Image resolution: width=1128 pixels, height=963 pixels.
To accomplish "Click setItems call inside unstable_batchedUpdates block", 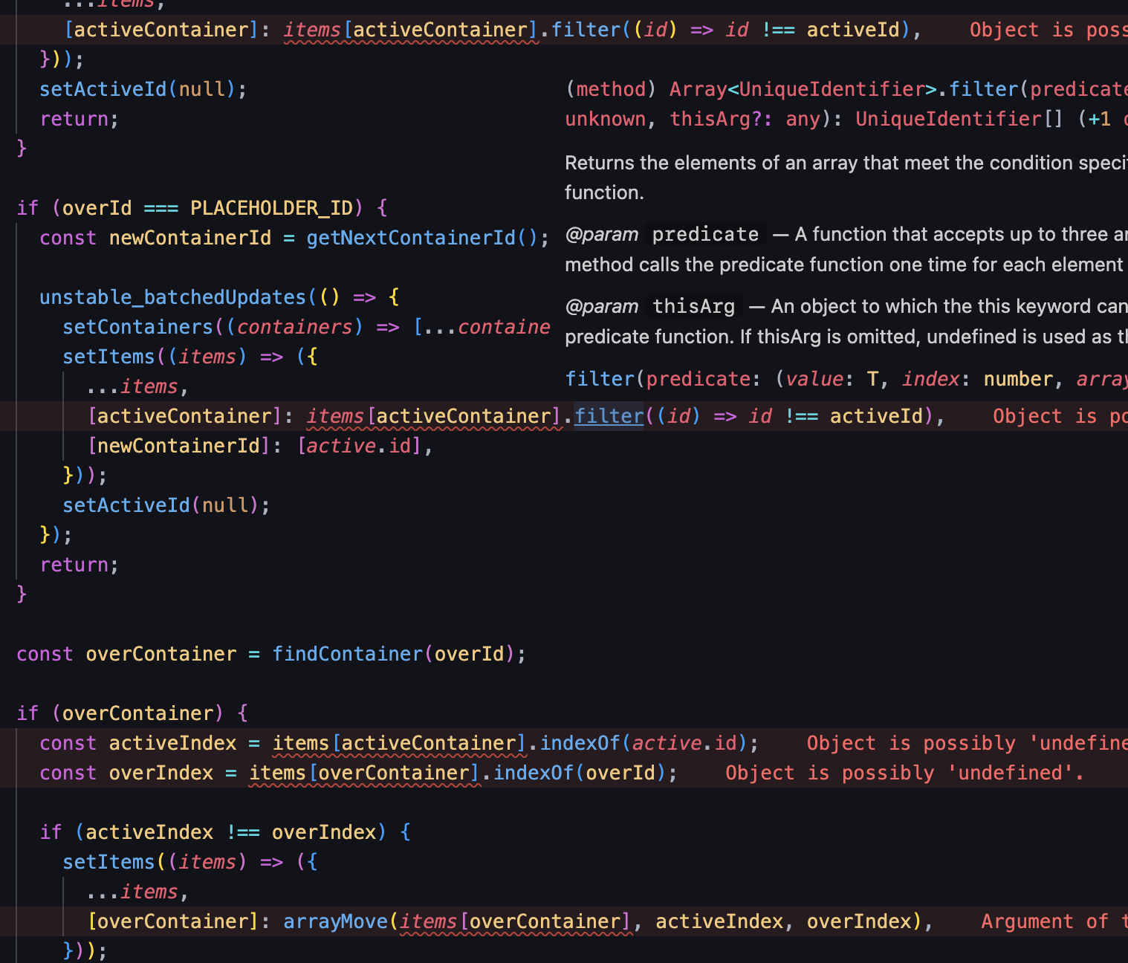I will [x=109, y=357].
